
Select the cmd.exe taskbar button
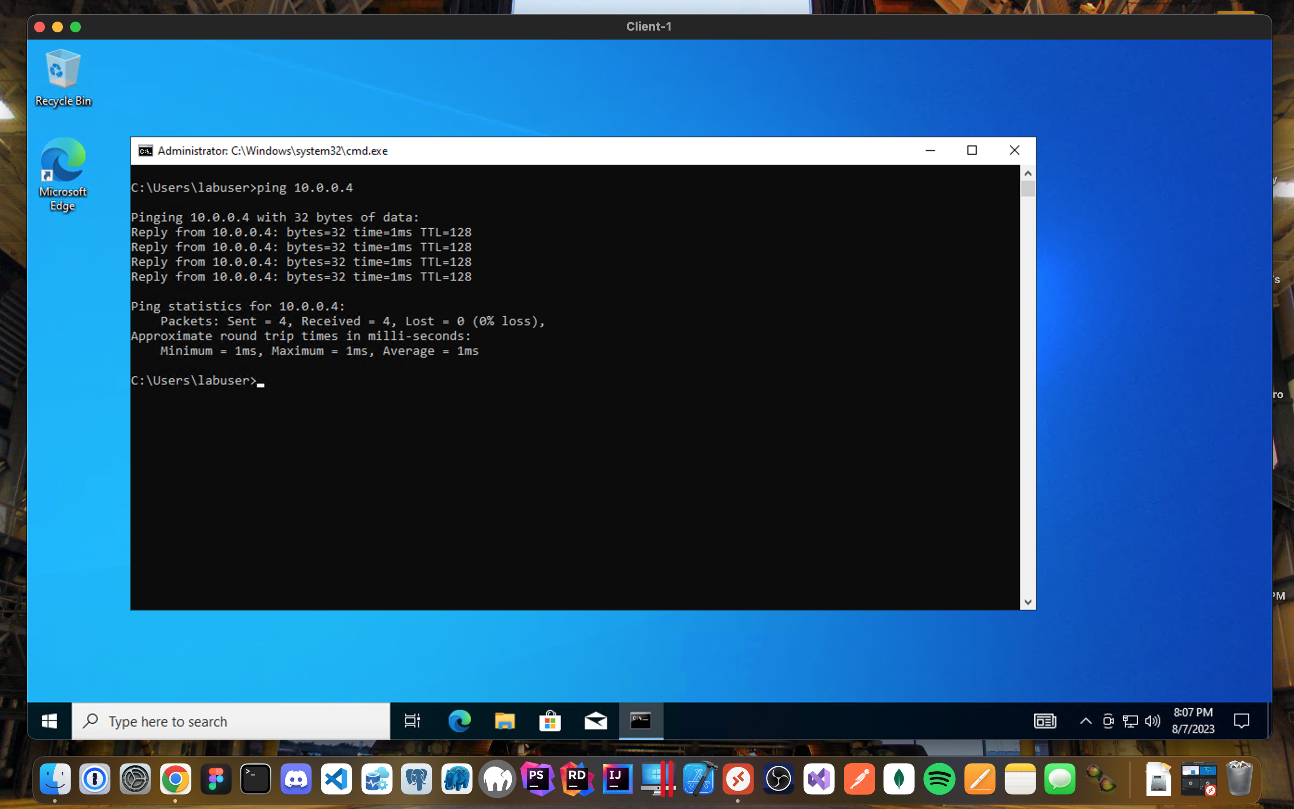(x=641, y=721)
